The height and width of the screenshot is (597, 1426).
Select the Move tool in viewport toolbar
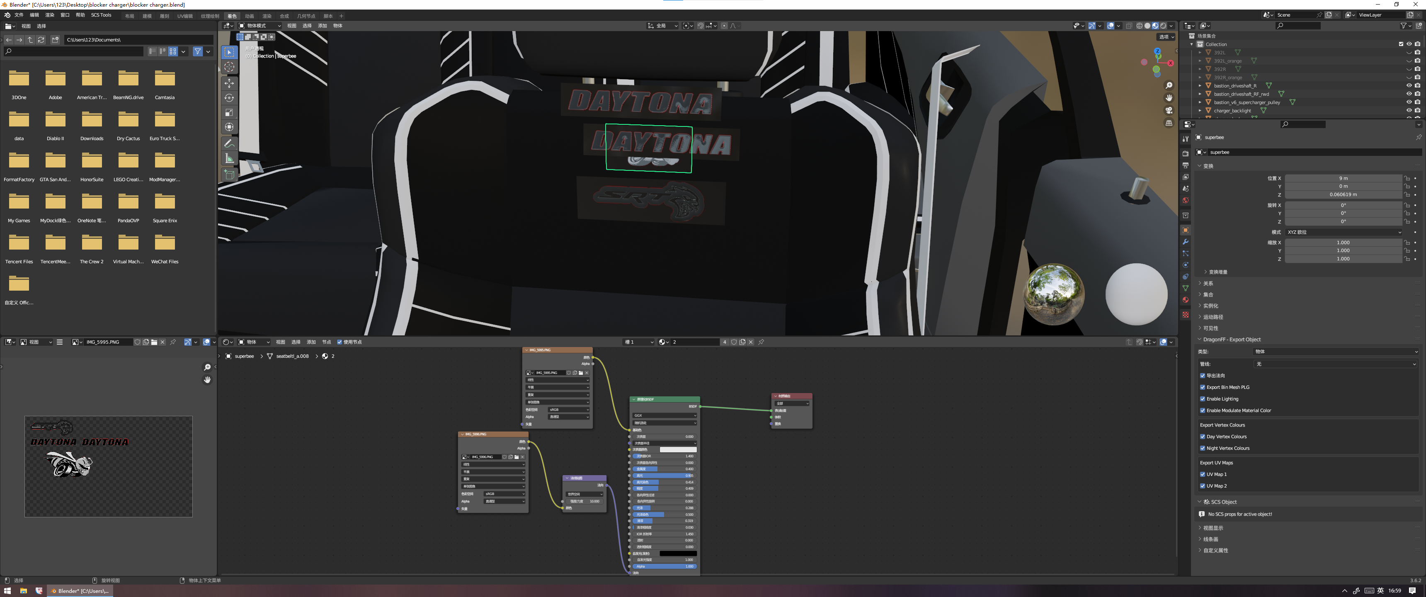click(229, 83)
